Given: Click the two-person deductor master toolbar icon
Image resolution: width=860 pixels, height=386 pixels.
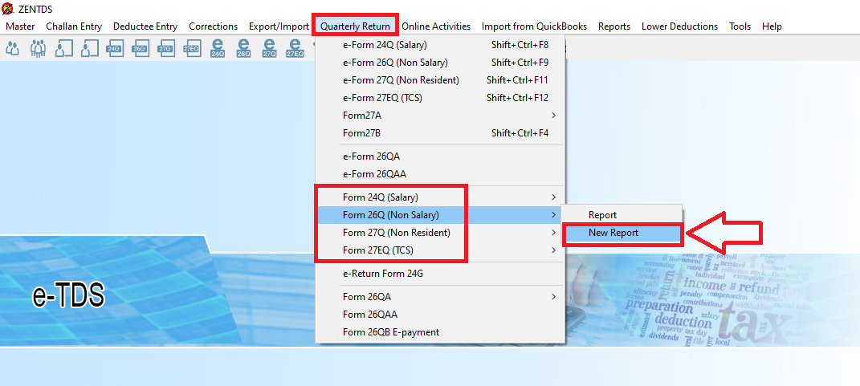Looking at the screenshot, I should (x=13, y=48).
